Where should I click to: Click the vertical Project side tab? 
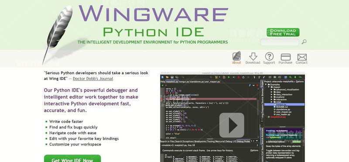pyautogui.click(x=262, y=84)
